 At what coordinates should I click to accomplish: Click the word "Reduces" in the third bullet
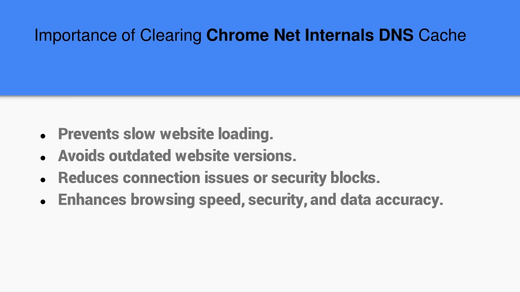tap(88, 178)
